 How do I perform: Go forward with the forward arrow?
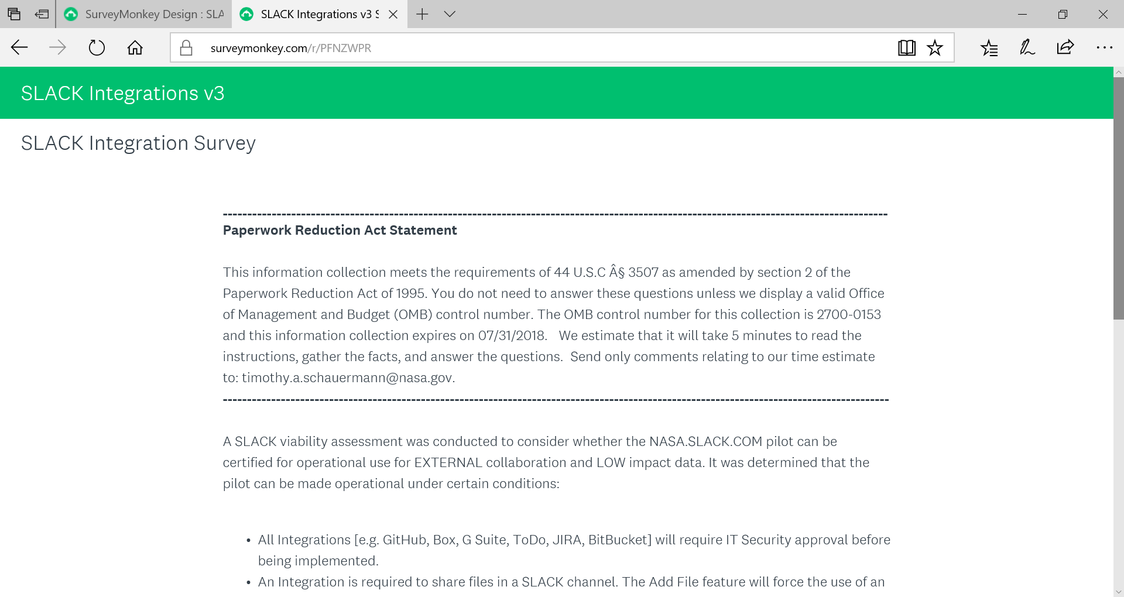point(57,47)
